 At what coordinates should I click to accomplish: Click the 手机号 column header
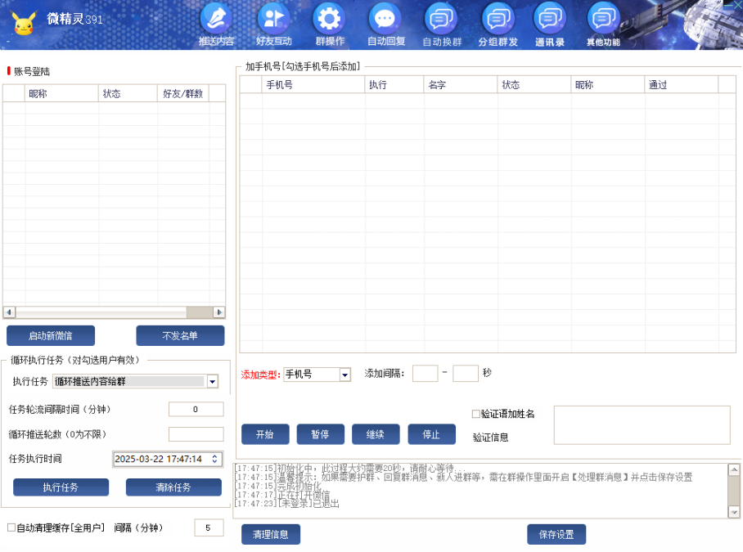313,85
